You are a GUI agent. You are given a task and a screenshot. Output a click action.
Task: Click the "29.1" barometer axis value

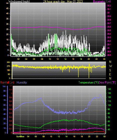[109, 44]
